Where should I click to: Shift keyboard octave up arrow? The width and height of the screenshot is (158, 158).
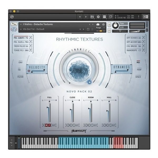pos(12,140)
